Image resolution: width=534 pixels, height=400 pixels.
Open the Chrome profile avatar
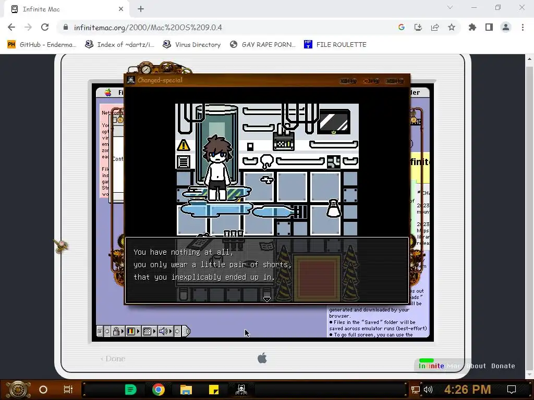tap(506, 27)
